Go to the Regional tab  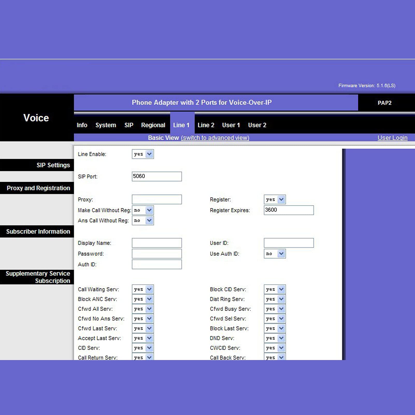(x=153, y=125)
